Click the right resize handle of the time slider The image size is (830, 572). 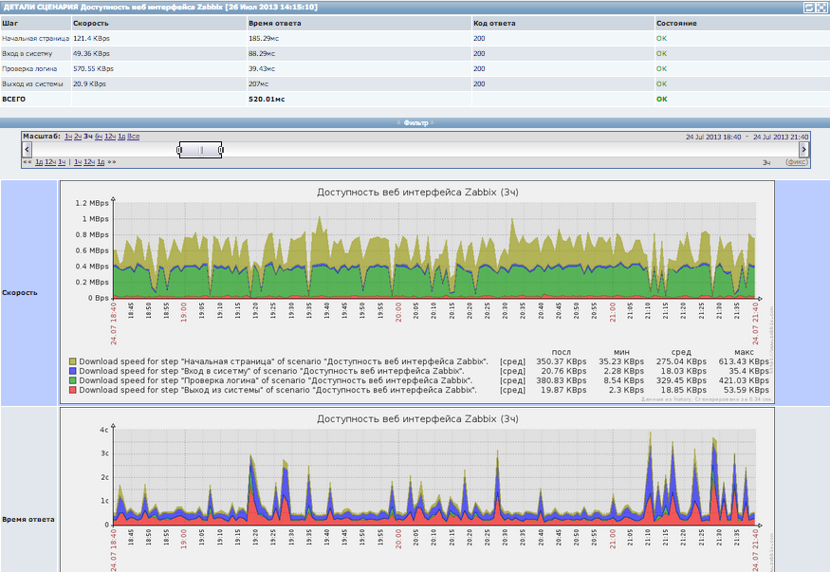[x=221, y=150]
